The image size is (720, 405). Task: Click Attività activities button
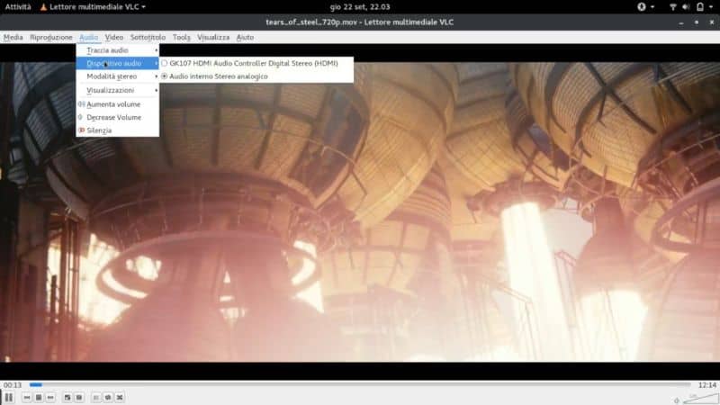pyautogui.click(x=18, y=7)
